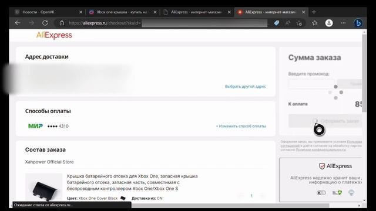The height and width of the screenshot is (211, 376).
Task: Open the Bing chat sidebar icon
Action: click(358, 23)
